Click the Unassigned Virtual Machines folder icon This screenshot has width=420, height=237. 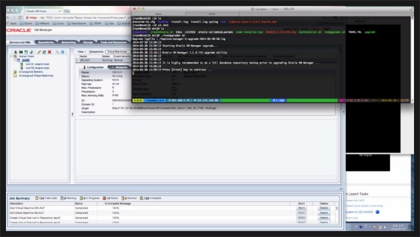pyautogui.click(x=16, y=76)
